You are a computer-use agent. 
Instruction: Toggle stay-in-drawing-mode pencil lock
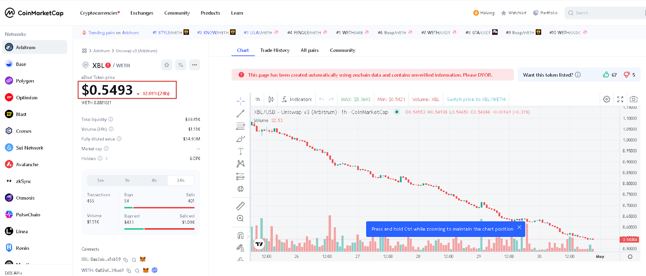tap(241, 248)
